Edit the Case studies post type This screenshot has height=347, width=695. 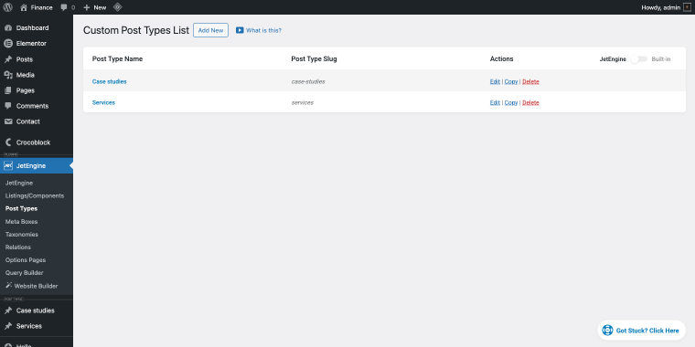[495, 81]
